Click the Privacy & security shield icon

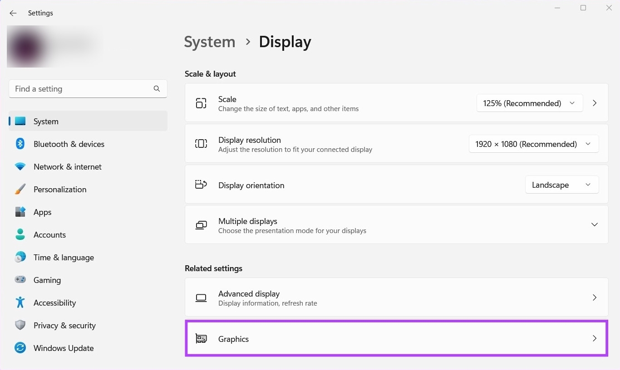[x=20, y=325]
